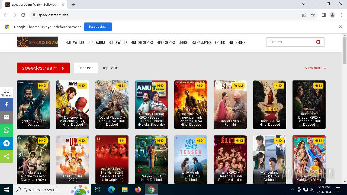347x195 pixels.
Task: Open Chutney Sambar (2024) Season 1 poster
Action: click(152, 105)
